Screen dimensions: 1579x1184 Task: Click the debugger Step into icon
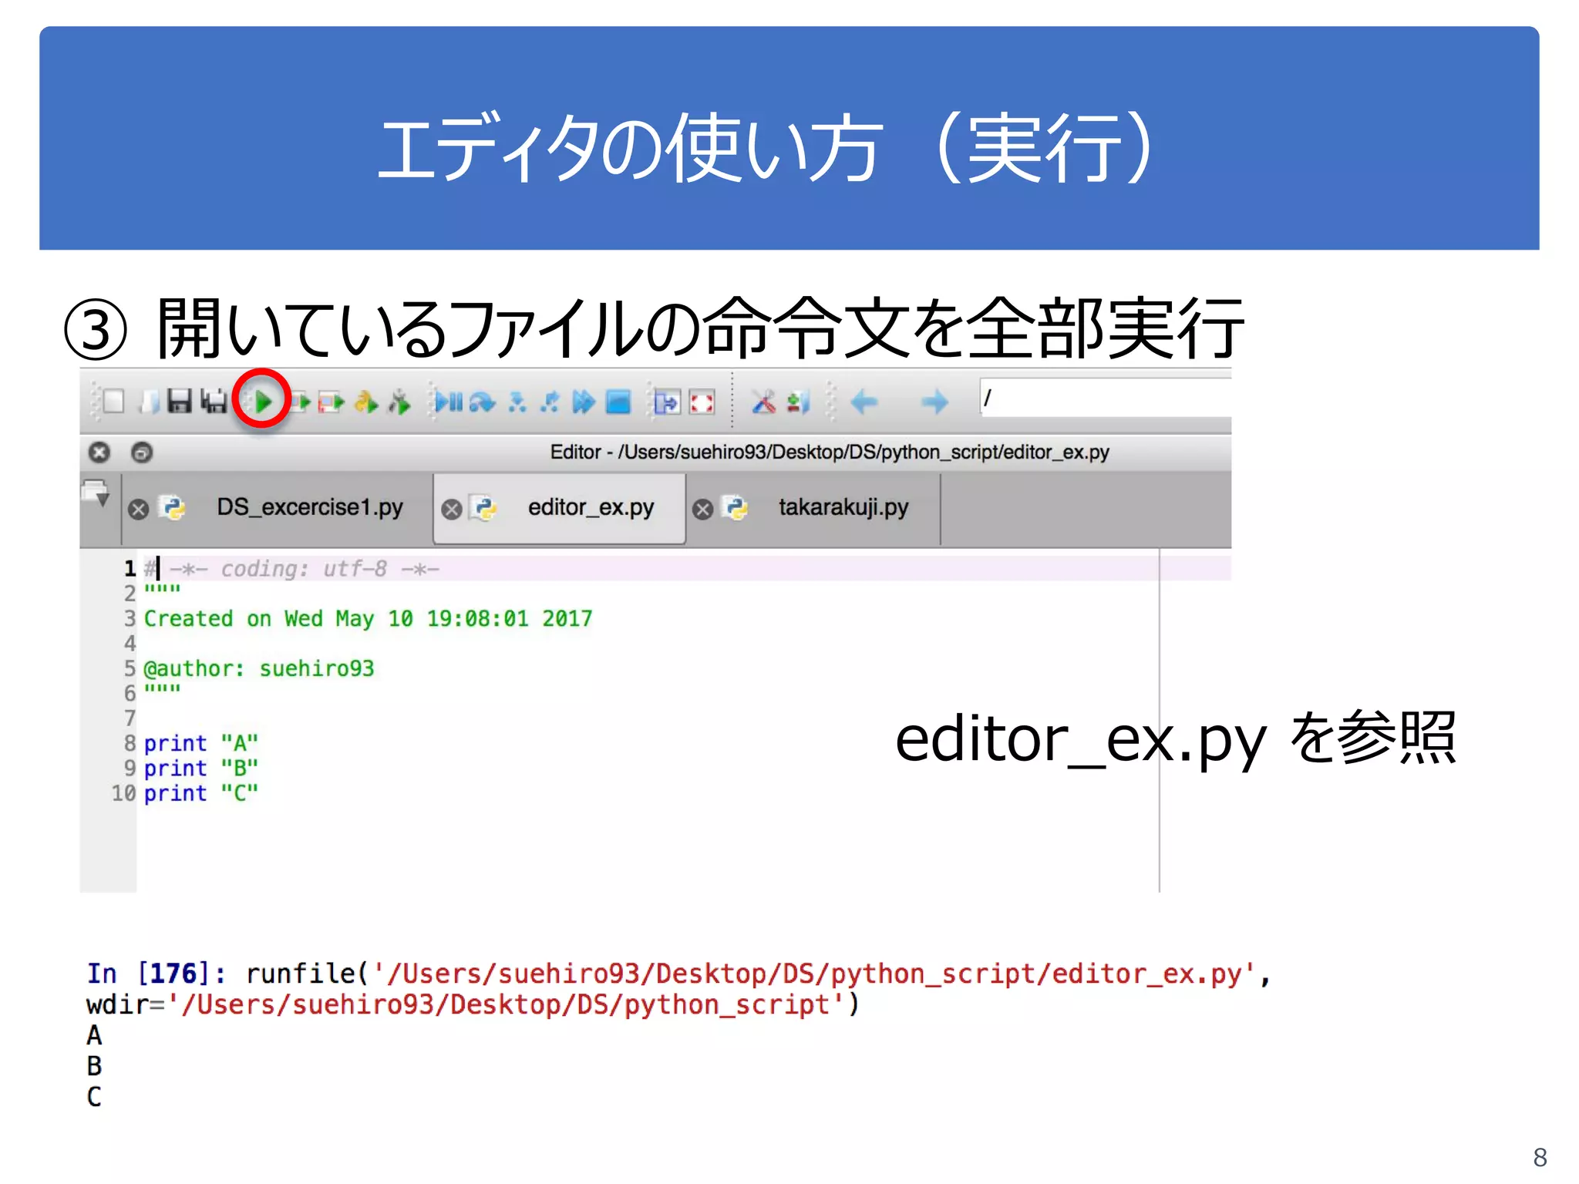coord(517,402)
